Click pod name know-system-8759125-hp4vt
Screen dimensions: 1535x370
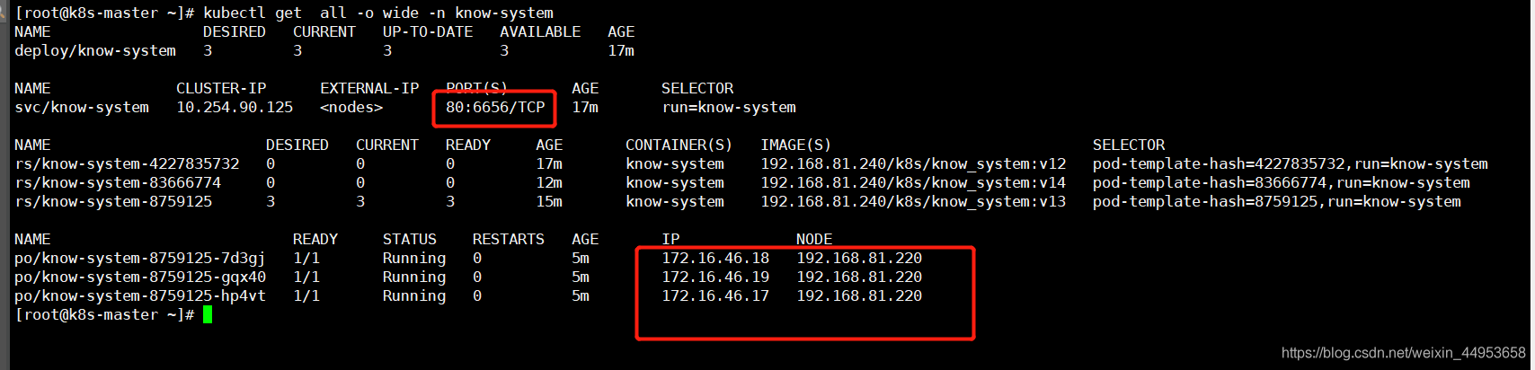[140, 296]
